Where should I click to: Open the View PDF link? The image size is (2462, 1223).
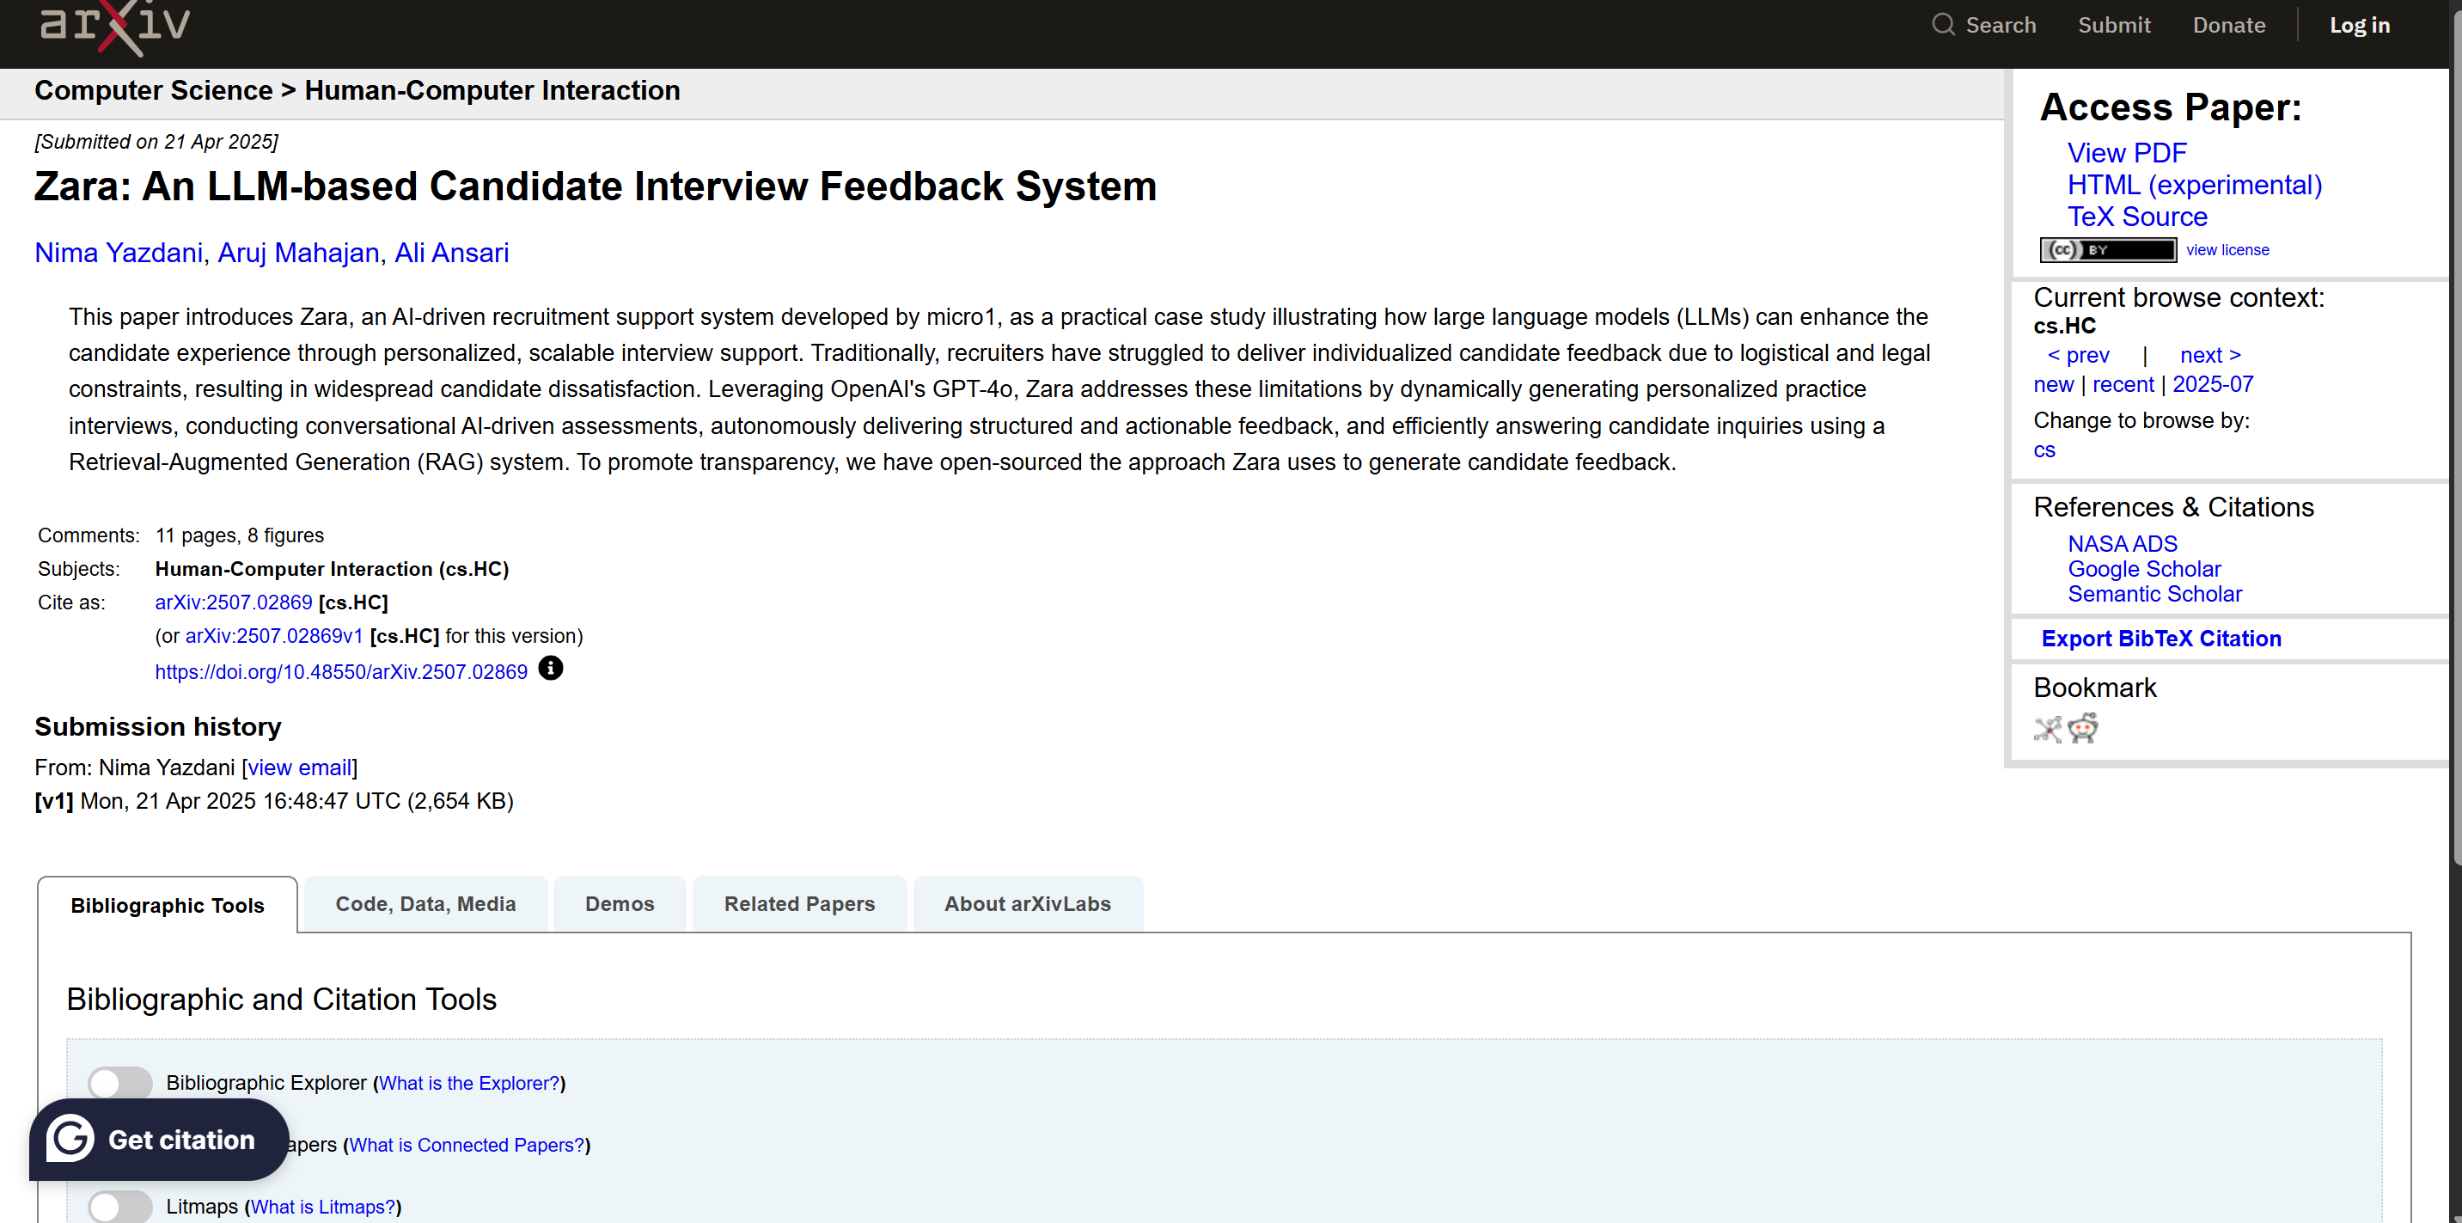2127,153
